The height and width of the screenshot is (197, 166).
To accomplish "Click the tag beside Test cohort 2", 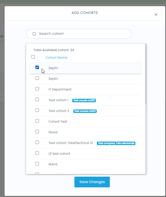I will 85,111.
